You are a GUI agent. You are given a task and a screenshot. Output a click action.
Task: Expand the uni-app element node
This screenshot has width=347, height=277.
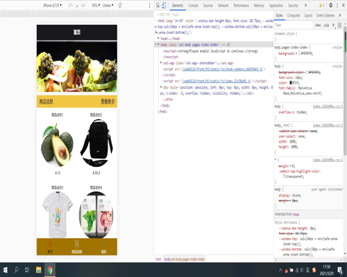(x=161, y=62)
